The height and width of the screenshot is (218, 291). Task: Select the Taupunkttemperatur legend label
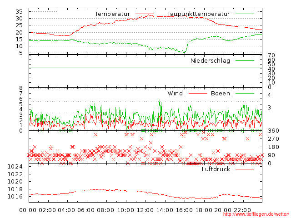(198, 14)
